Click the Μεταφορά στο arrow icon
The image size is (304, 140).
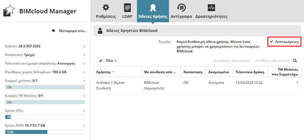[54, 31]
